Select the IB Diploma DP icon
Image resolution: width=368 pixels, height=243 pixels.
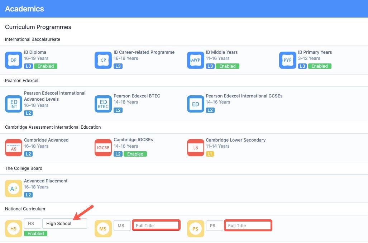[x=13, y=60]
